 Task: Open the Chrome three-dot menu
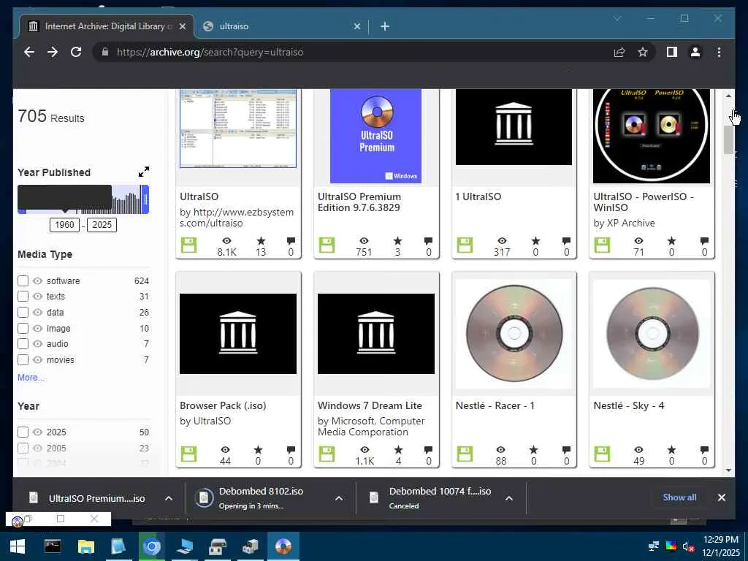point(719,52)
